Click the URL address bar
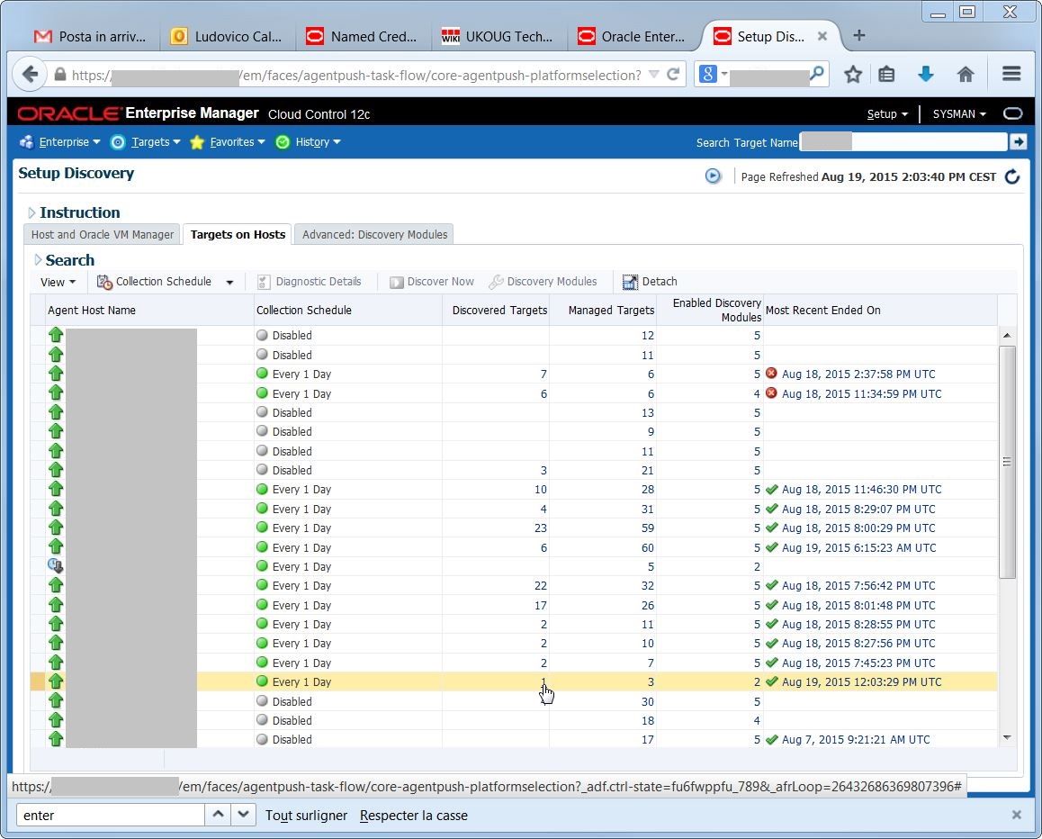 click(x=355, y=75)
